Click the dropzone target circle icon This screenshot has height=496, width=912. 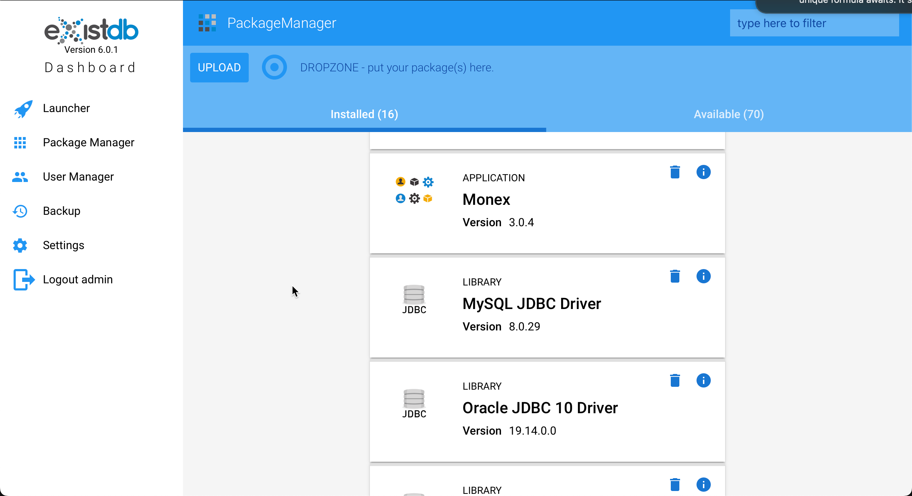[274, 67]
